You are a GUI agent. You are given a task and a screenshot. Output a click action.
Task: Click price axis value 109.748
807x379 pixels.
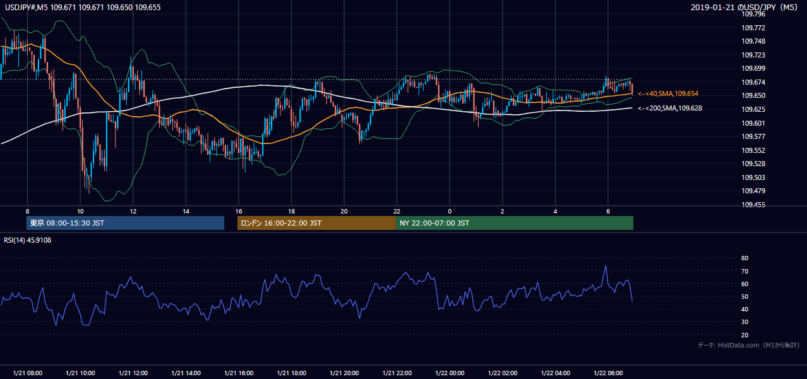(753, 42)
